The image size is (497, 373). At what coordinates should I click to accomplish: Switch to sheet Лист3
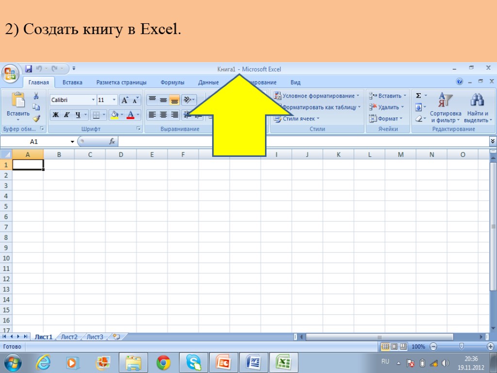(x=95, y=337)
